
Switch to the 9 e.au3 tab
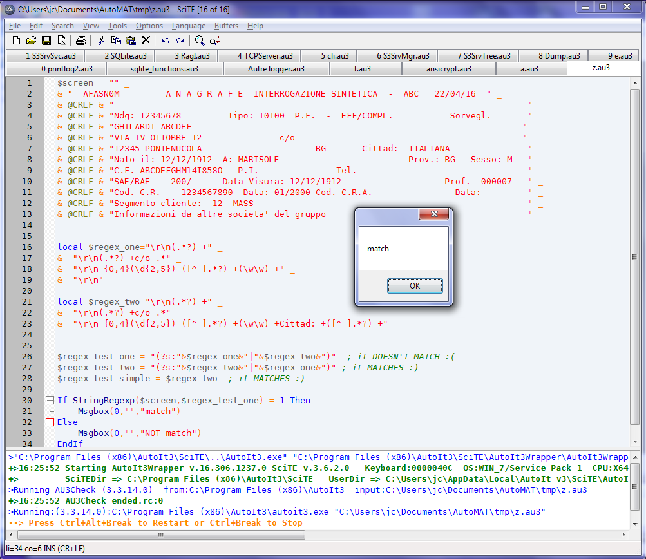coord(614,55)
